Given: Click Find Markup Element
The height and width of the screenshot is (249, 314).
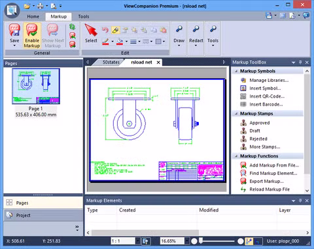Looking at the screenshot, I should pyautogui.click(x=269, y=174).
